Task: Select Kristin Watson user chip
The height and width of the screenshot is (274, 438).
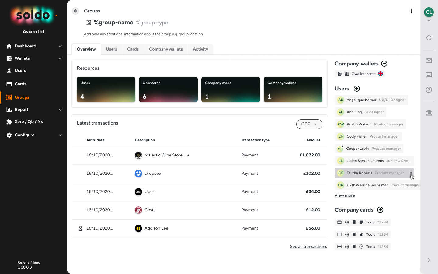Action: point(370,124)
